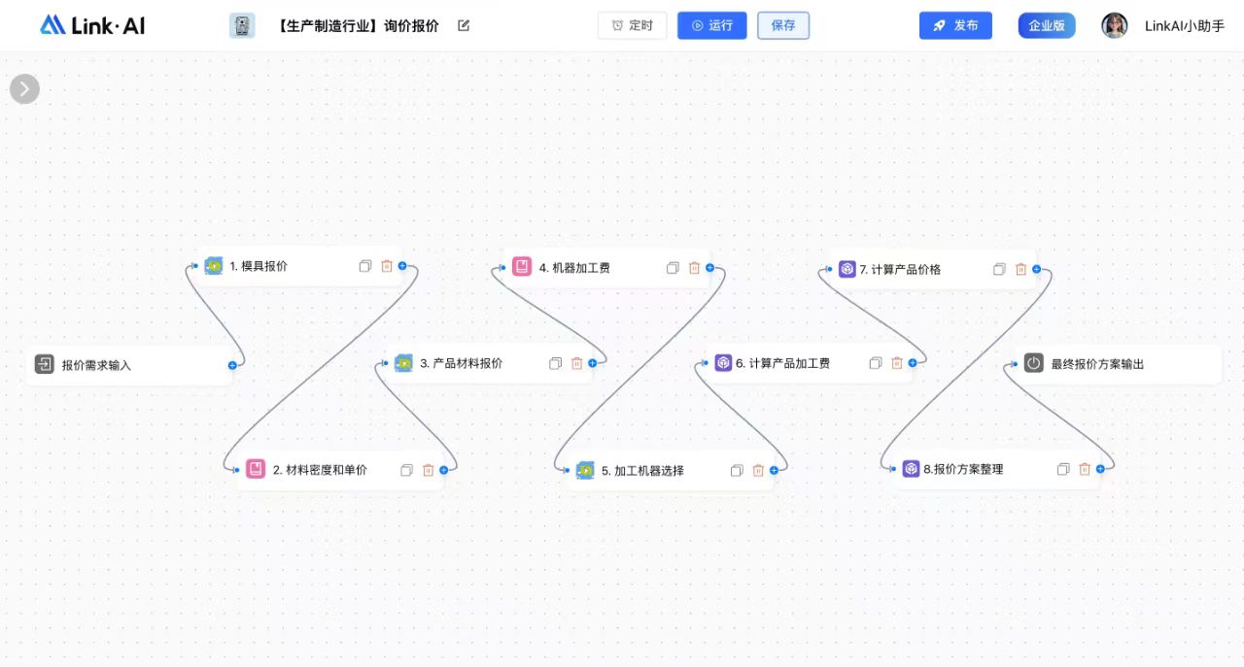1244x667 pixels.
Task: Click the 报价需求输入 input icon
Action: pyautogui.click(x=44, y=364)
